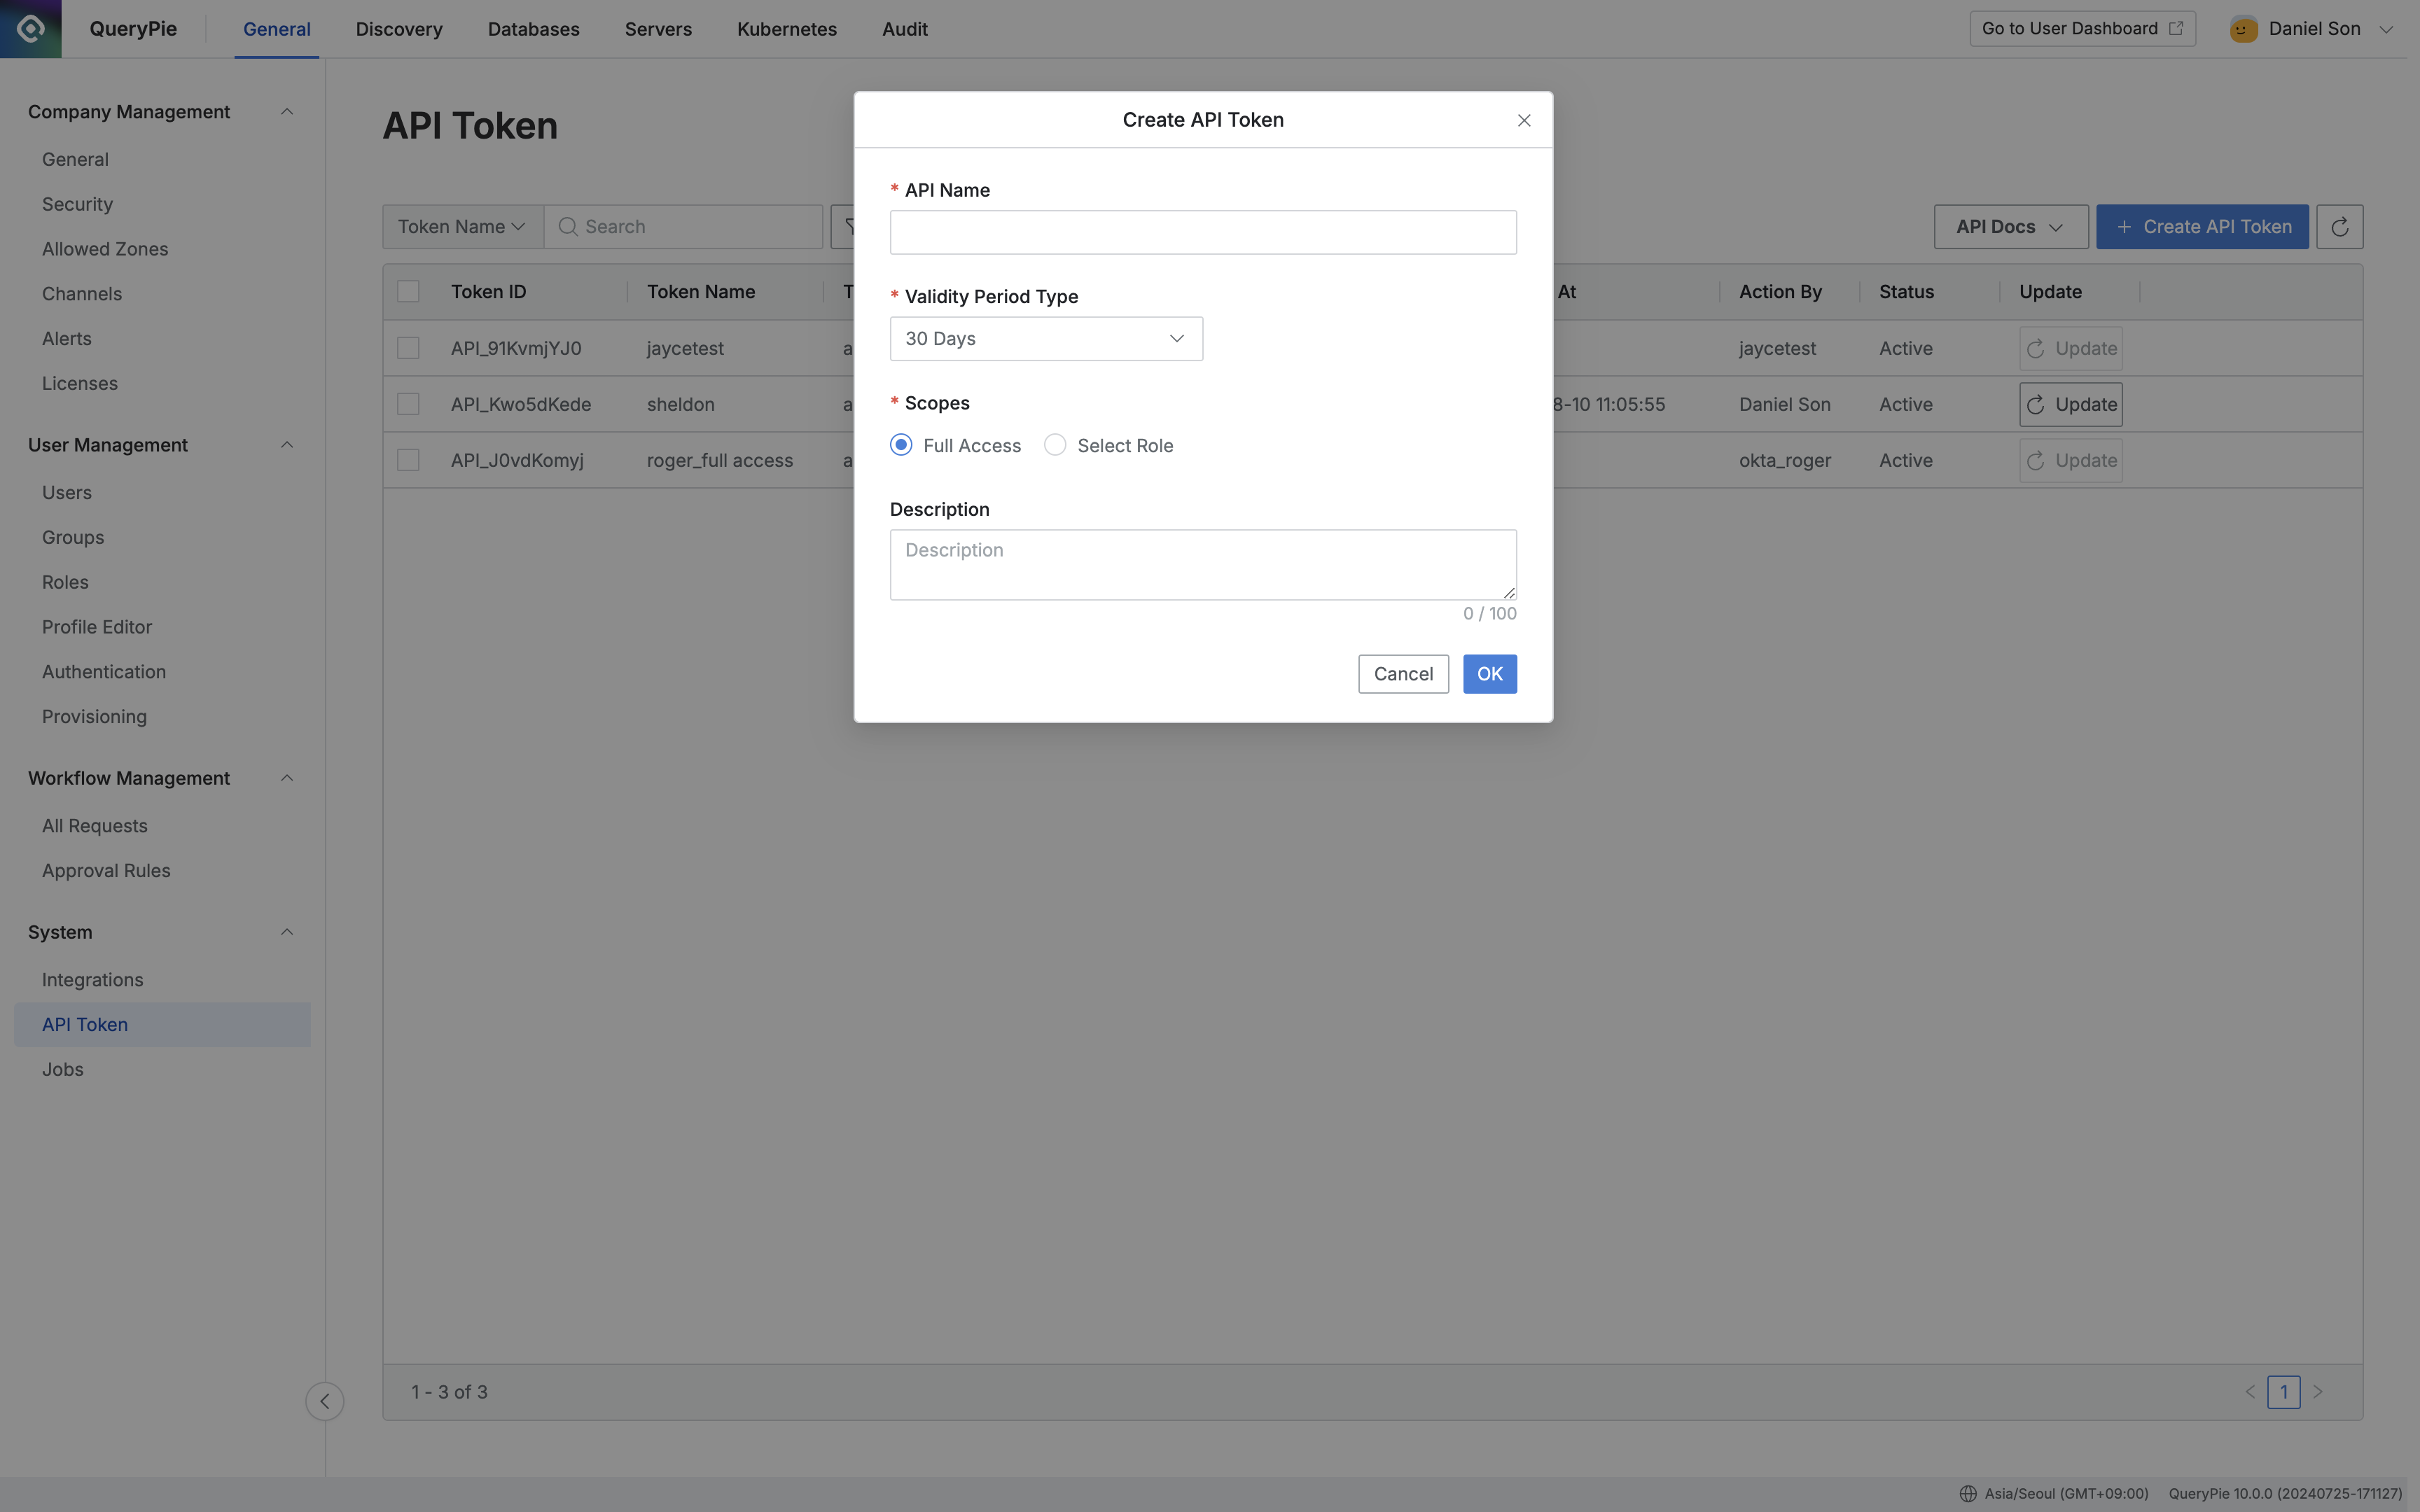This screenshot has width=2420, height=1512.
Task: Close the Create API Token dialog
Action: pyautogui.click(x=1524, y=120)
